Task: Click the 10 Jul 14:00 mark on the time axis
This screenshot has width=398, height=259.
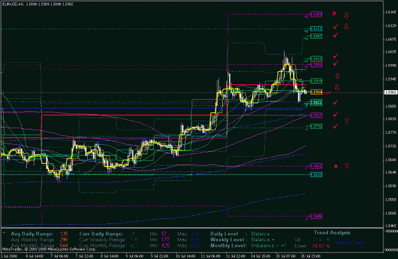Action: tap(186, 256)
